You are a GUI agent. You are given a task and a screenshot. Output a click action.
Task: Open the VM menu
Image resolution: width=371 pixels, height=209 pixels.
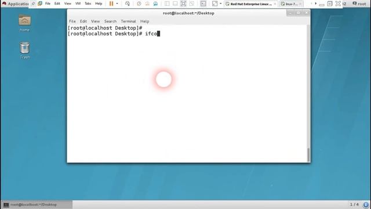click(78, 3)
